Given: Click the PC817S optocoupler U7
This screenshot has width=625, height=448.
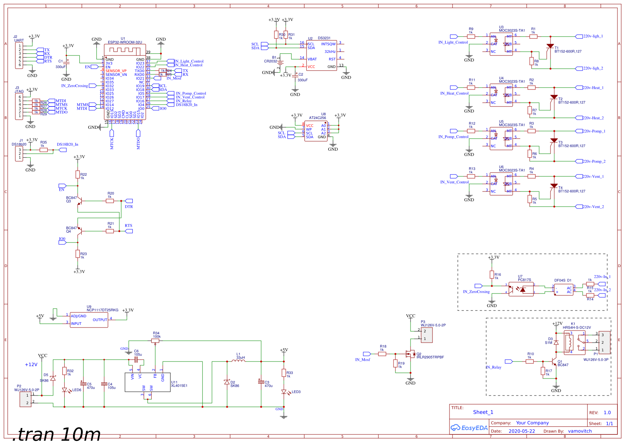Looking at the screenshot, I should tap(521, 289).
